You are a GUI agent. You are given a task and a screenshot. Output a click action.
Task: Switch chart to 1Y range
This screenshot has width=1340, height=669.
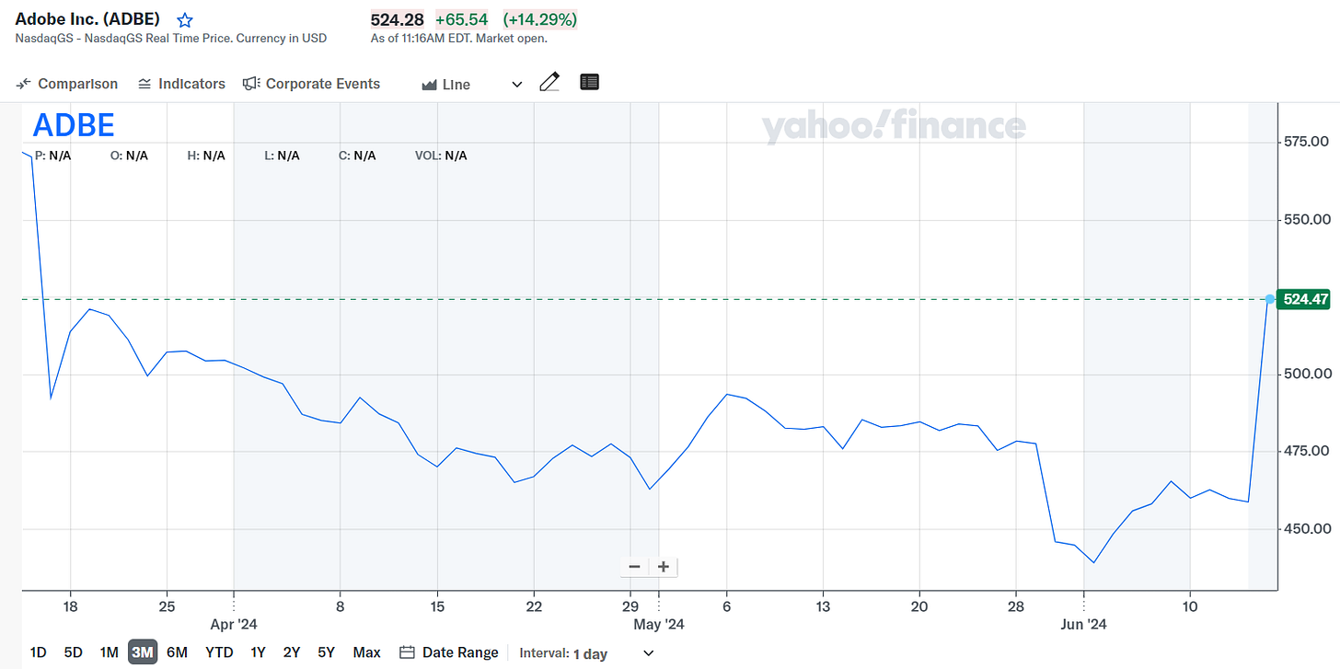click(x=258, y=652)
